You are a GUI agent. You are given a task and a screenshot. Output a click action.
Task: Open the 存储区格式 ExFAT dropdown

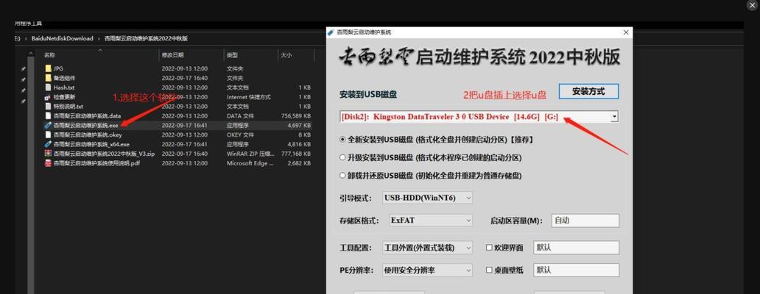(x=430, y=220)
